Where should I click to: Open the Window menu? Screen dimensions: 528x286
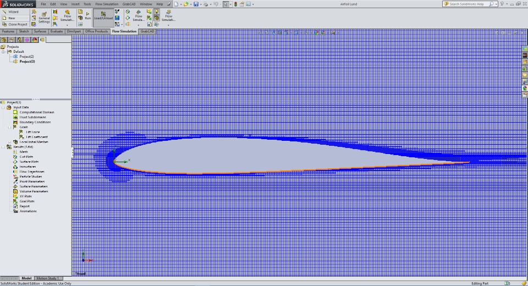pos(146,4)
